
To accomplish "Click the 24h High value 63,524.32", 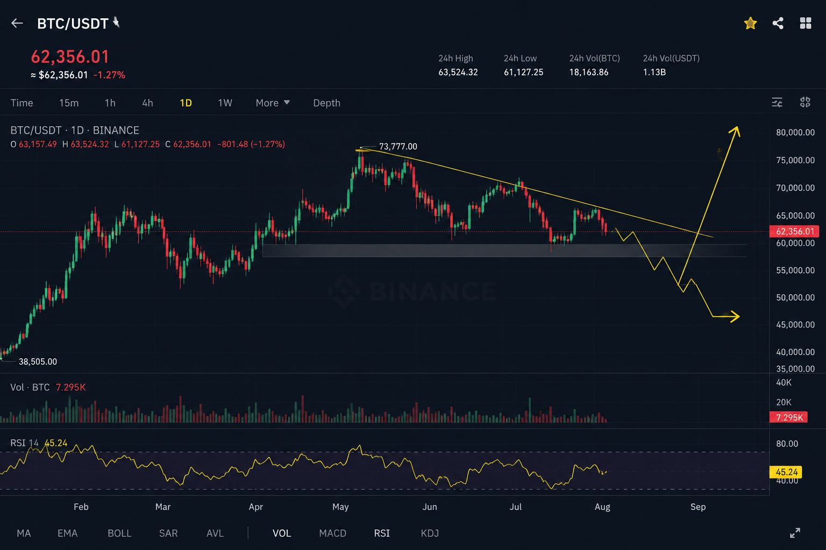I will pyautogui.click(x=458, y=72).
